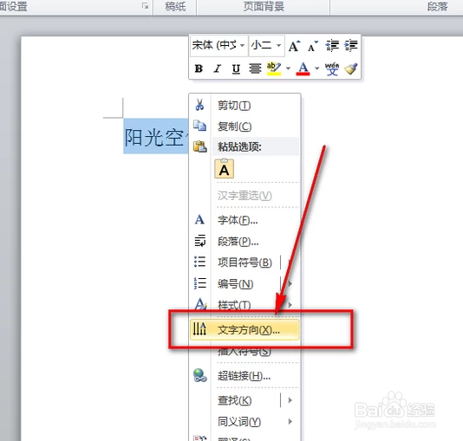The height and width of the screenshot is (441, 463).
Task: Open the font color dropdown arrow
Action: pyautogui.click(x=316, y=68)
